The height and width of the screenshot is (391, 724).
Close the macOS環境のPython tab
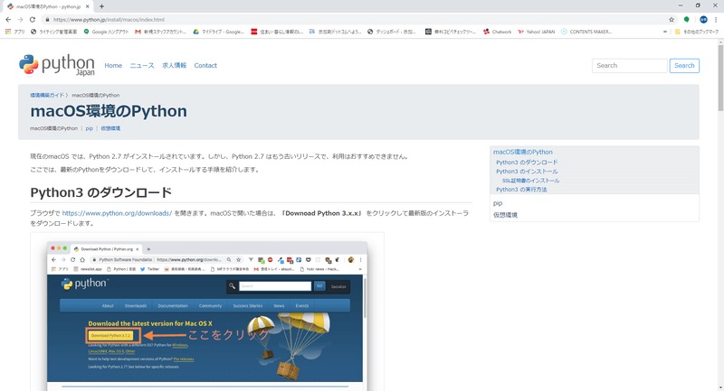[x=88, y=6]
